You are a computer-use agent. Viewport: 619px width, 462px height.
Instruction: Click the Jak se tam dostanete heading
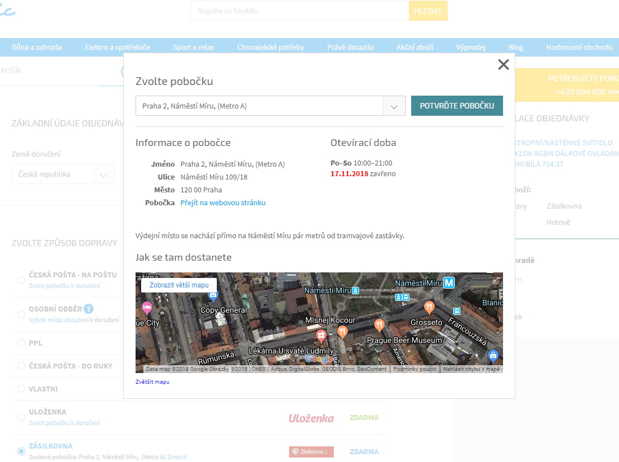tap(184, 257)
